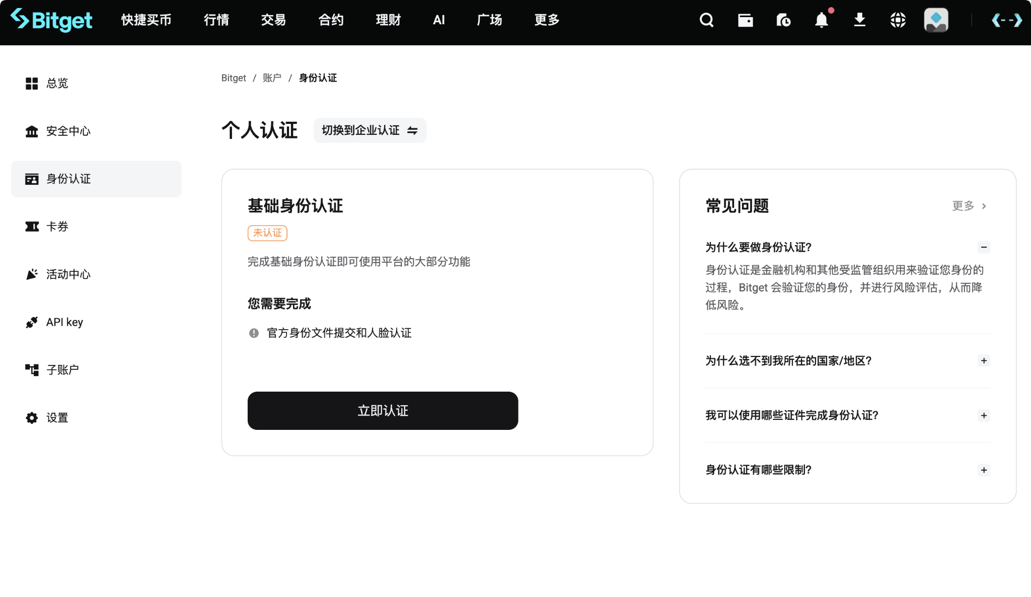Select 身份认证 in sidebar
Screen dimensions: 1031x597
(x=96, y=179)
